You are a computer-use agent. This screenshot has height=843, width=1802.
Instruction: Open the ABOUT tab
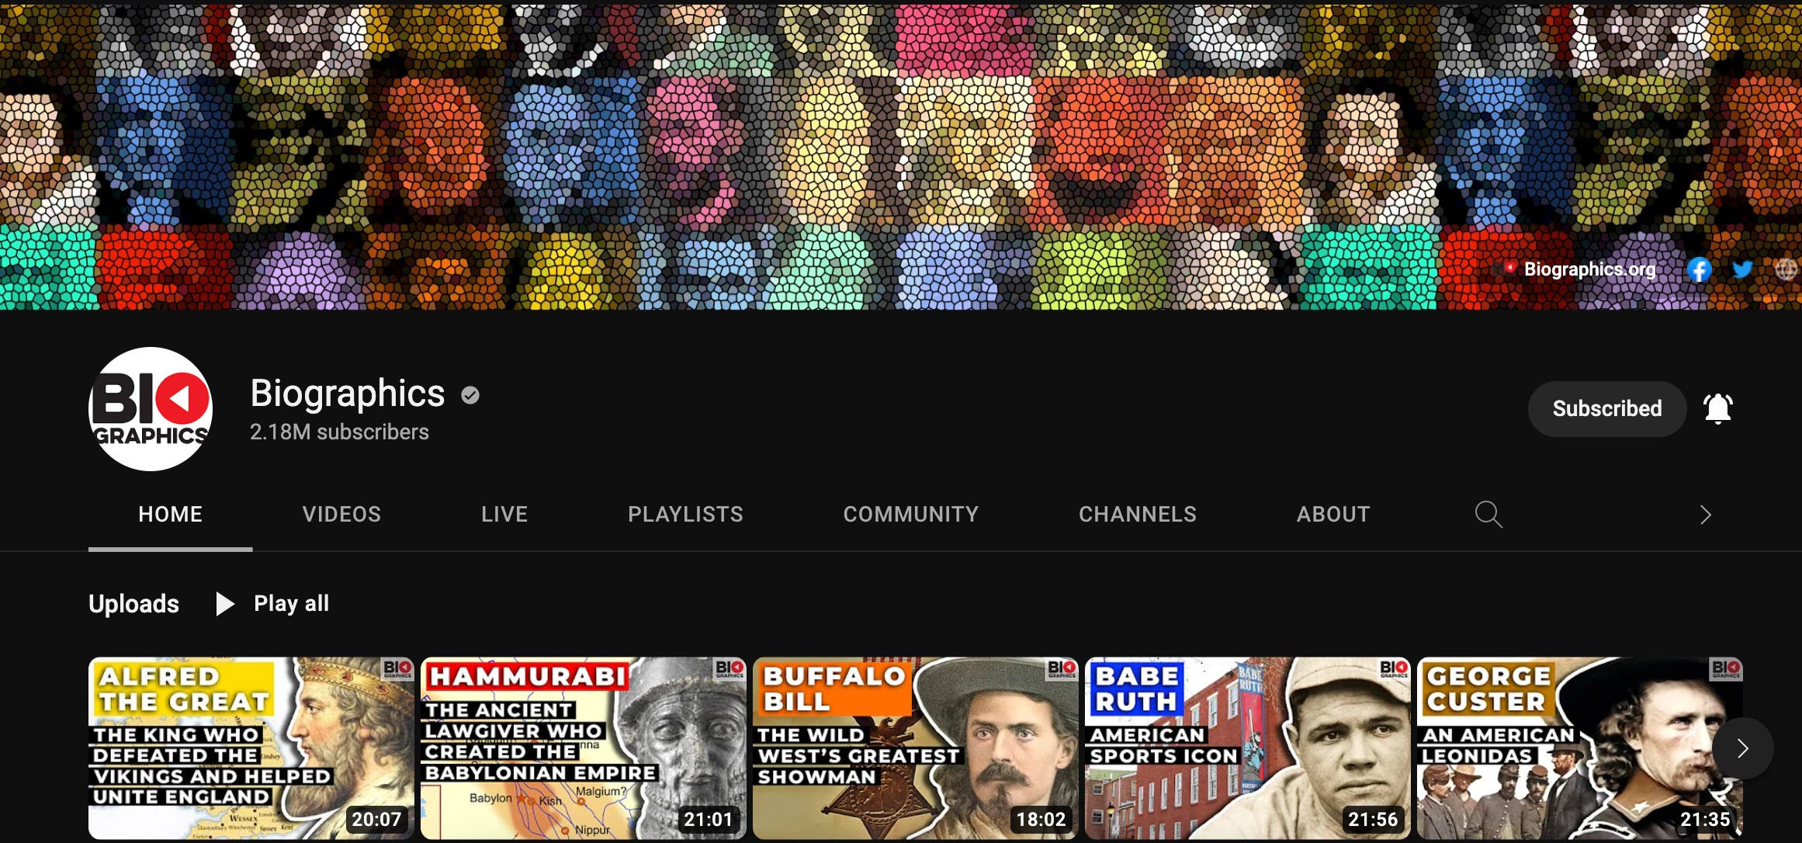[1333, 515]
